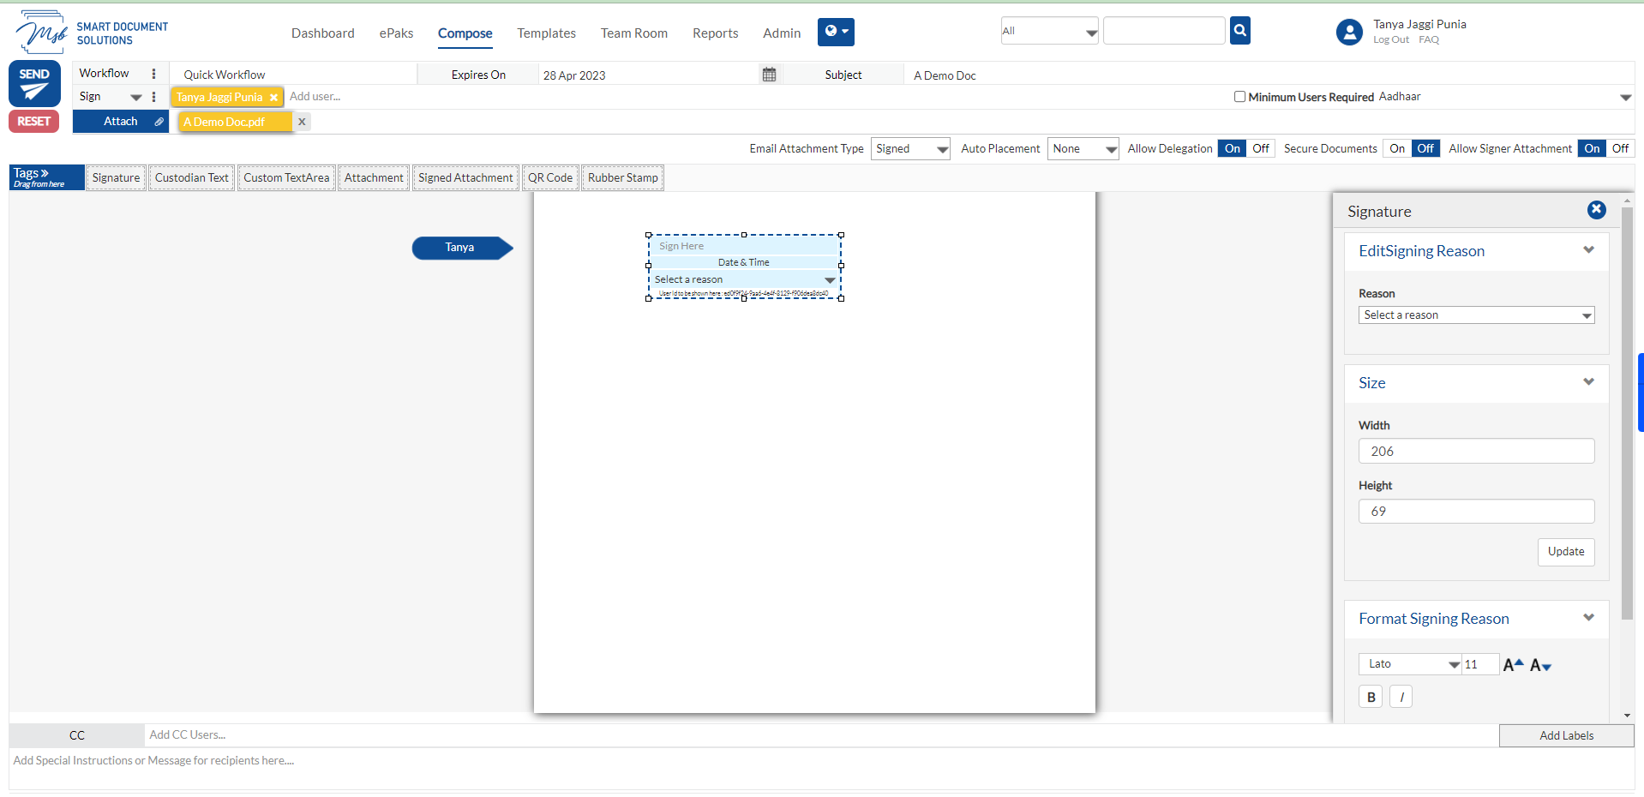Expand the Aadhaar dropdown arrow
Image resolution: width=1644 pixels, height=797 pixels.
coord(1625,98)
